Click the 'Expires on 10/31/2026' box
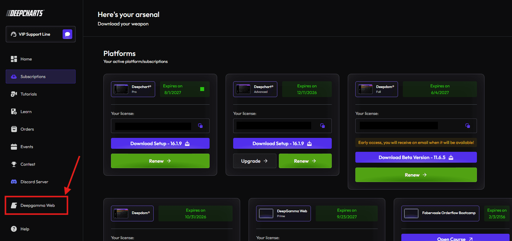Viewport: 512px width, 241px height. [196, 213]
